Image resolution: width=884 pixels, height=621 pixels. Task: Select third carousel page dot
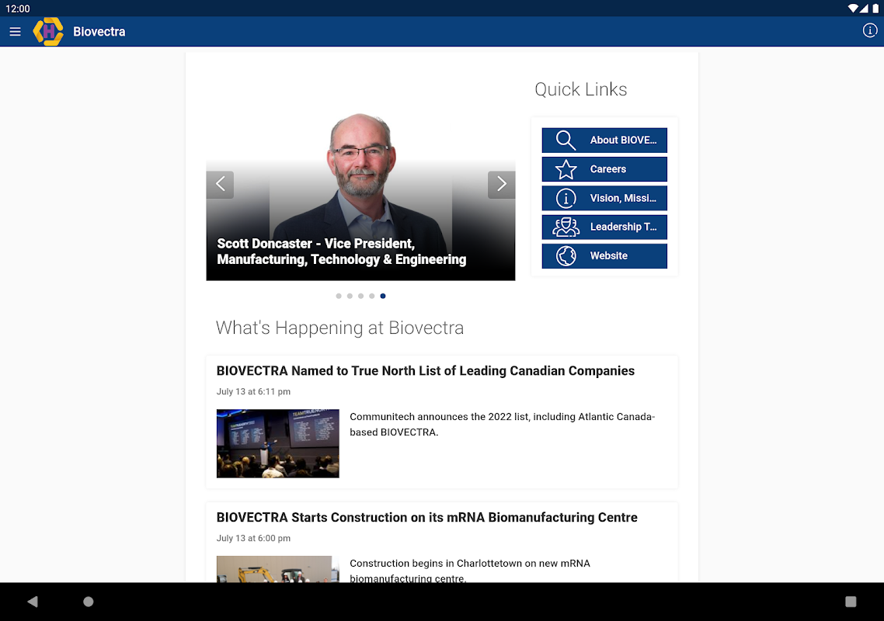click(360, 296)
